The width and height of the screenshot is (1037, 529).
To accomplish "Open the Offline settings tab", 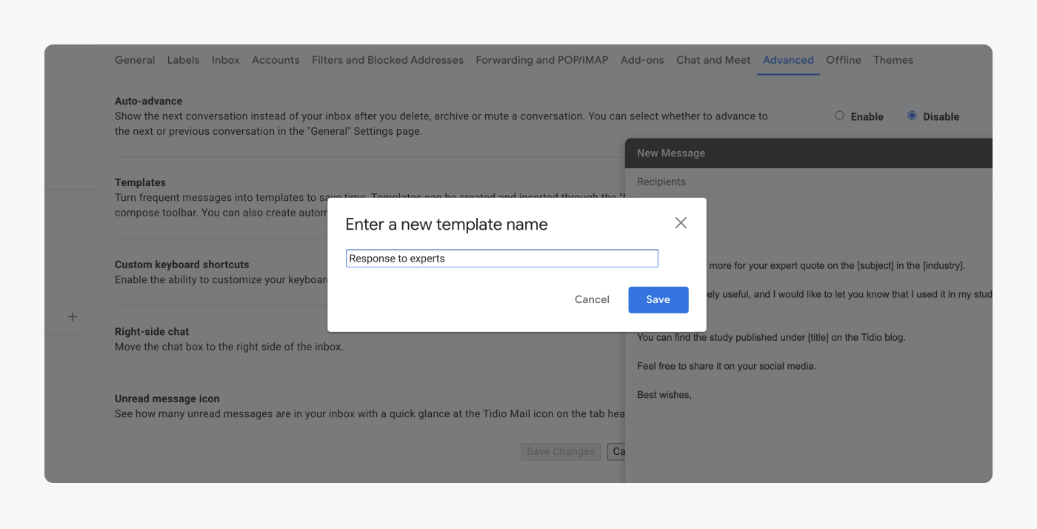I will pos(843,60).
